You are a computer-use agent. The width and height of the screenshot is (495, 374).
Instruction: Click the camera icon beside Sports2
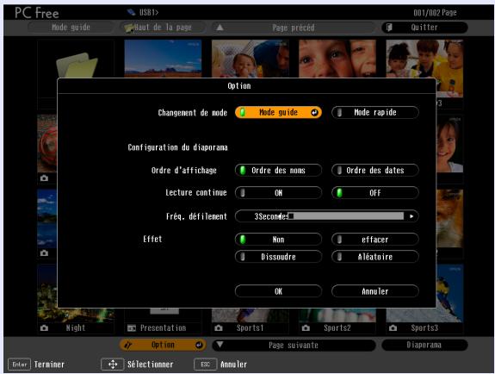[306, 328]
